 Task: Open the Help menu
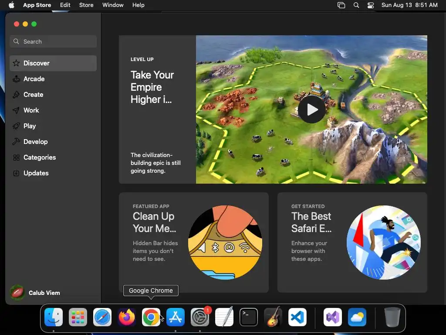pos(138,5)
